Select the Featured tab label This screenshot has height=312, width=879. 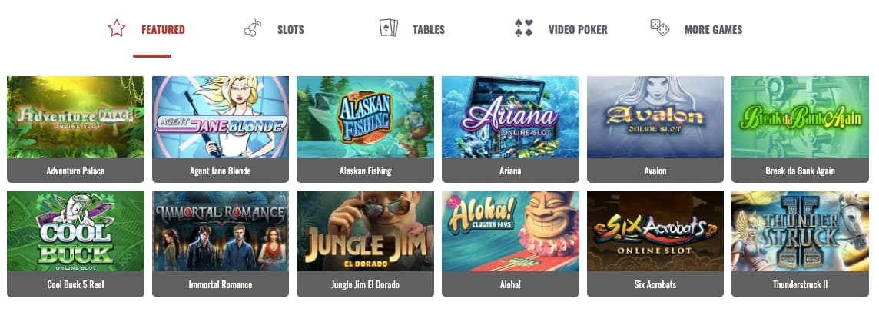163,30
